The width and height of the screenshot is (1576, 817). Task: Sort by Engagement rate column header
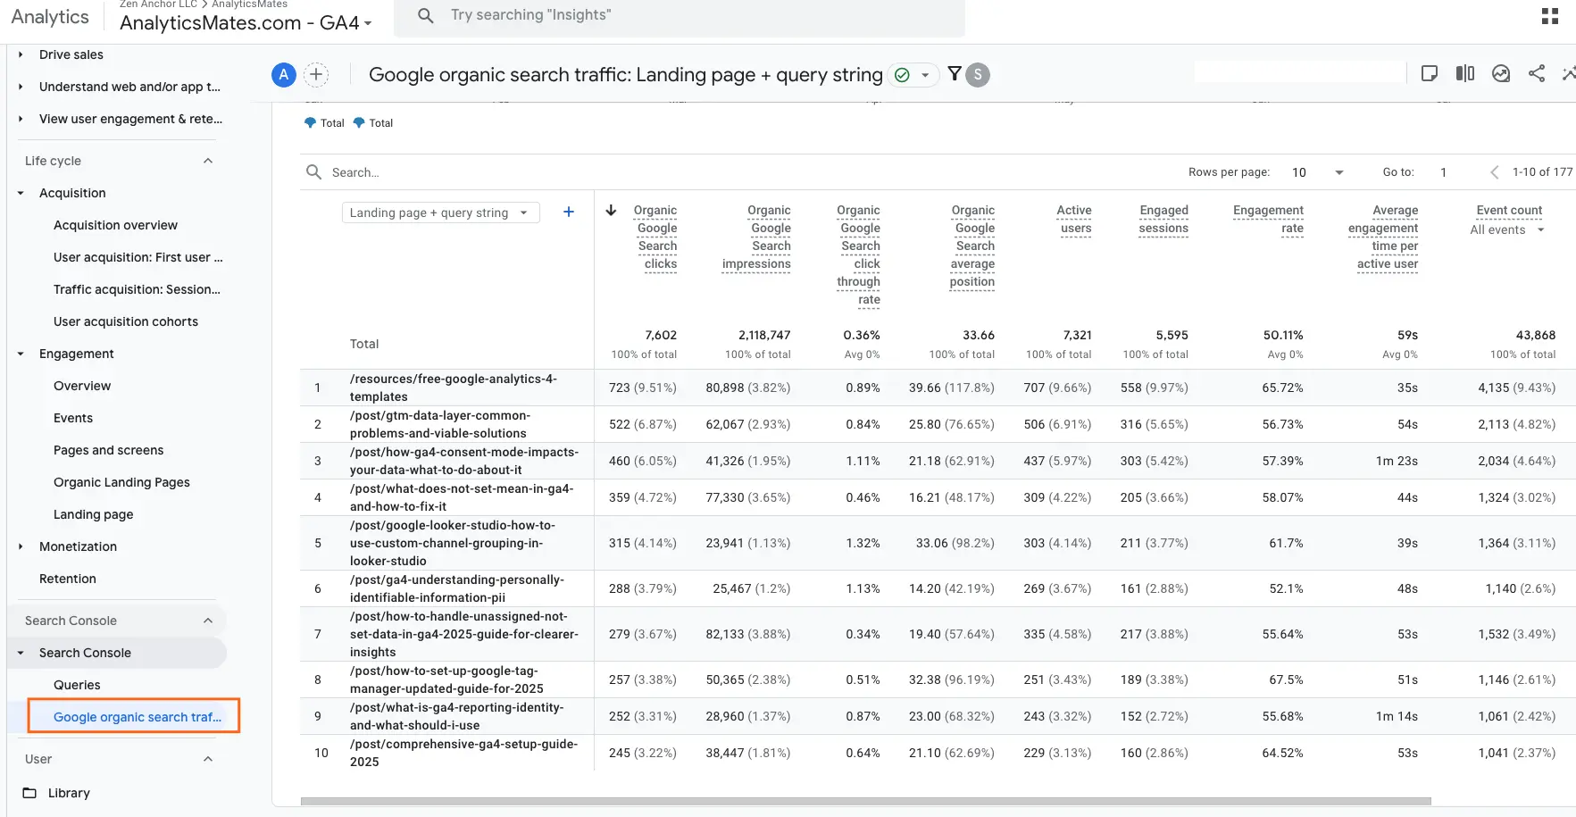1268,219
